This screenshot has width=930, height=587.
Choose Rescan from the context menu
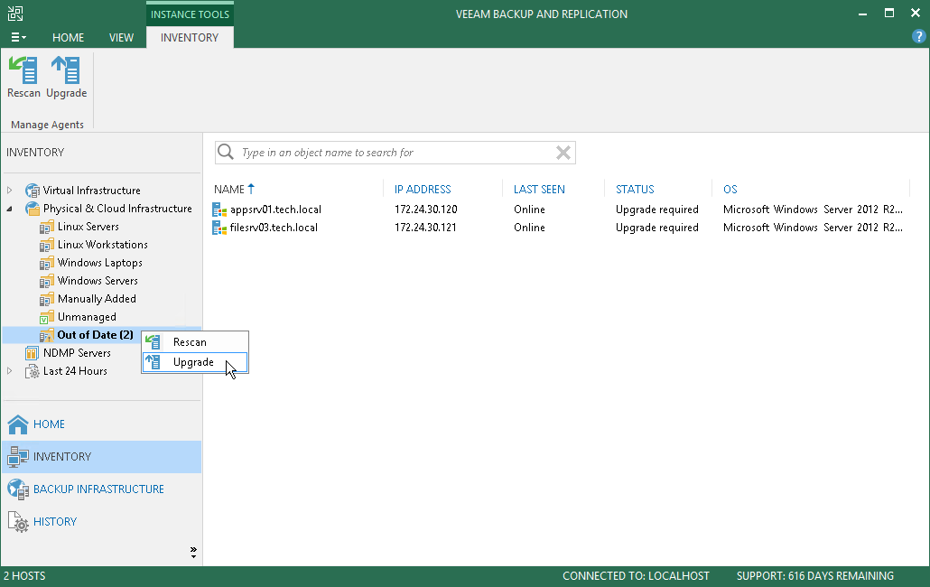[x=194, y=342]
